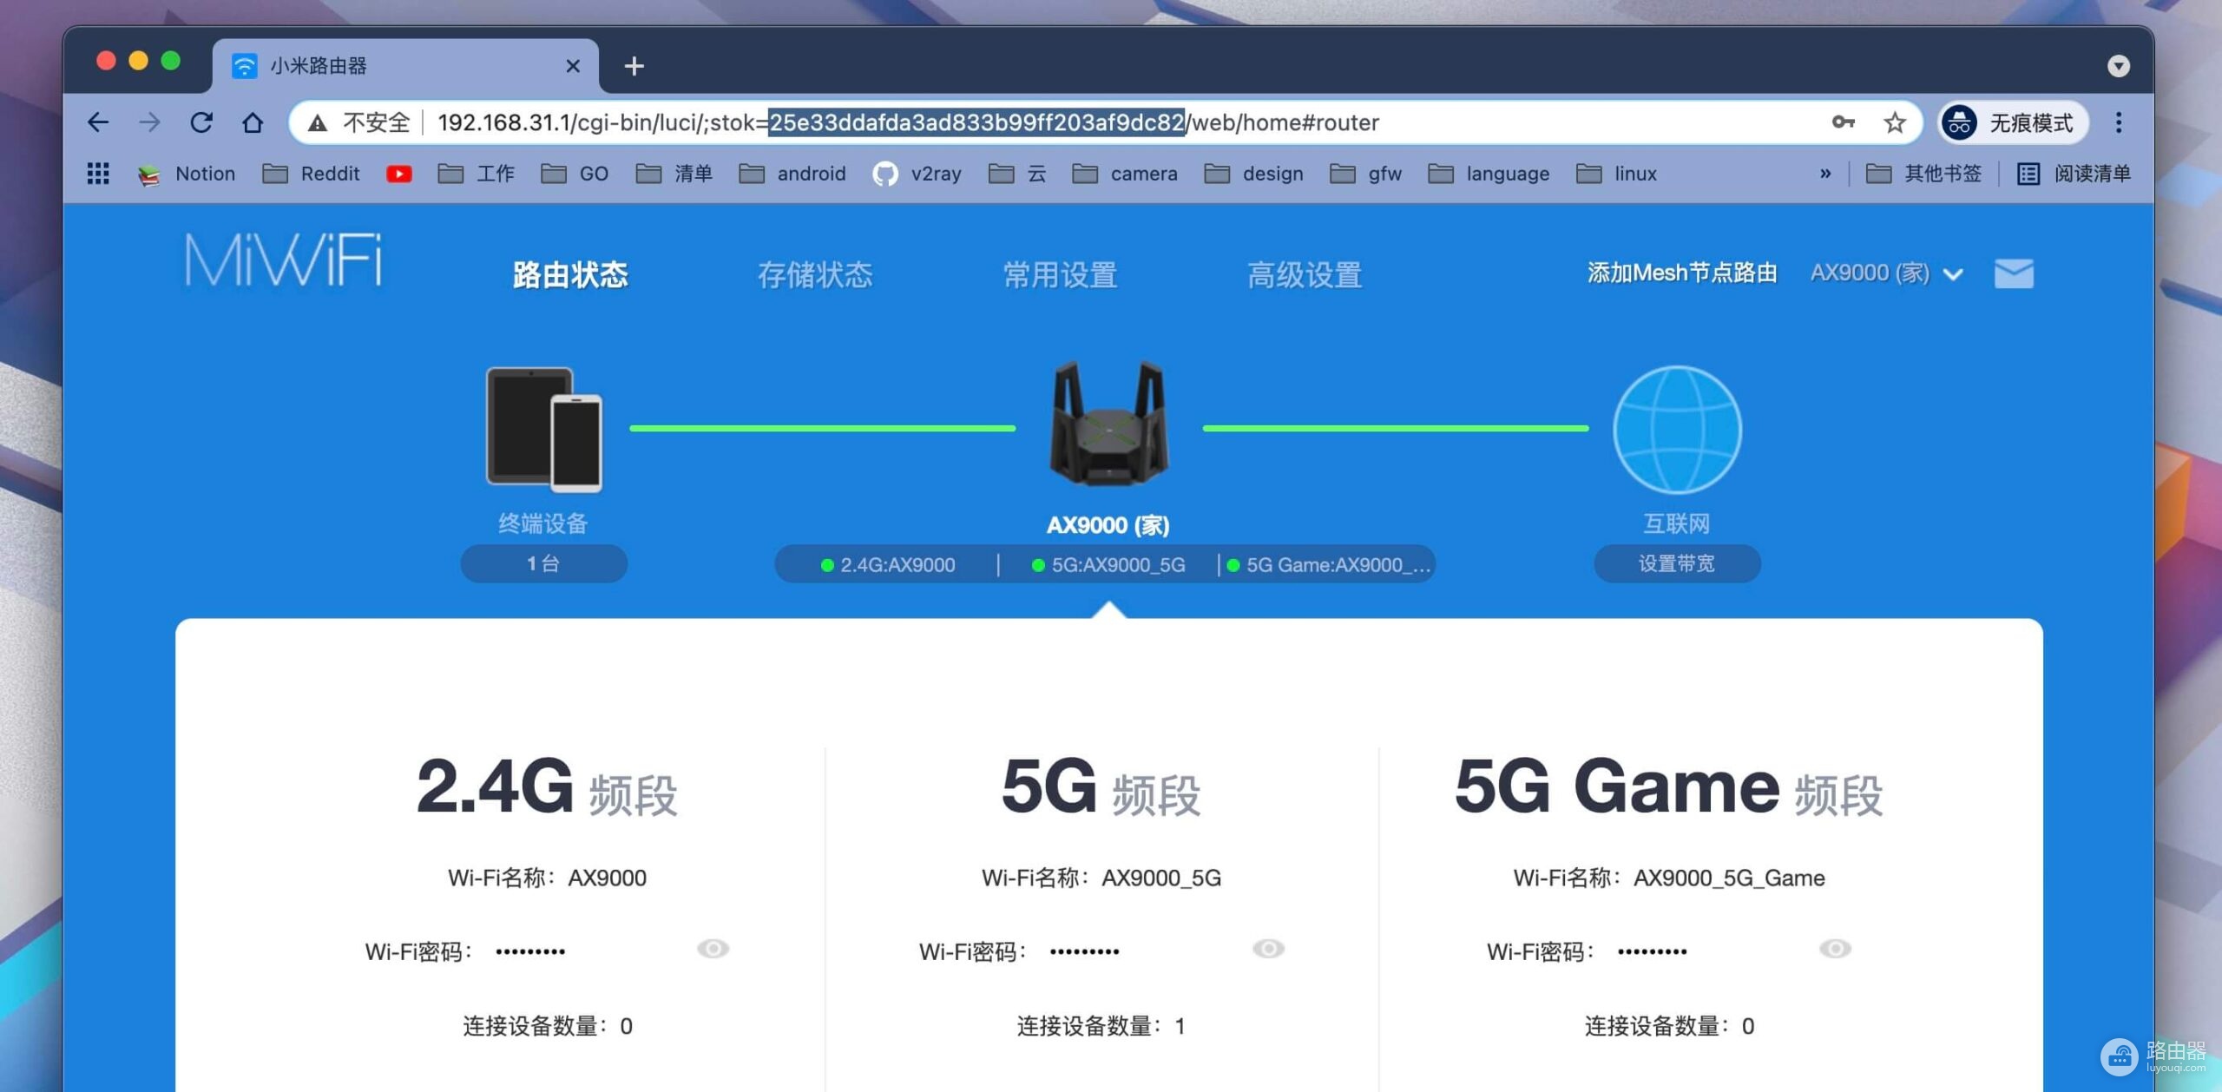Screen dimensions: 2222x1092
Task: Click the 终端设备 tablet and phone icon
Action: 543,430
